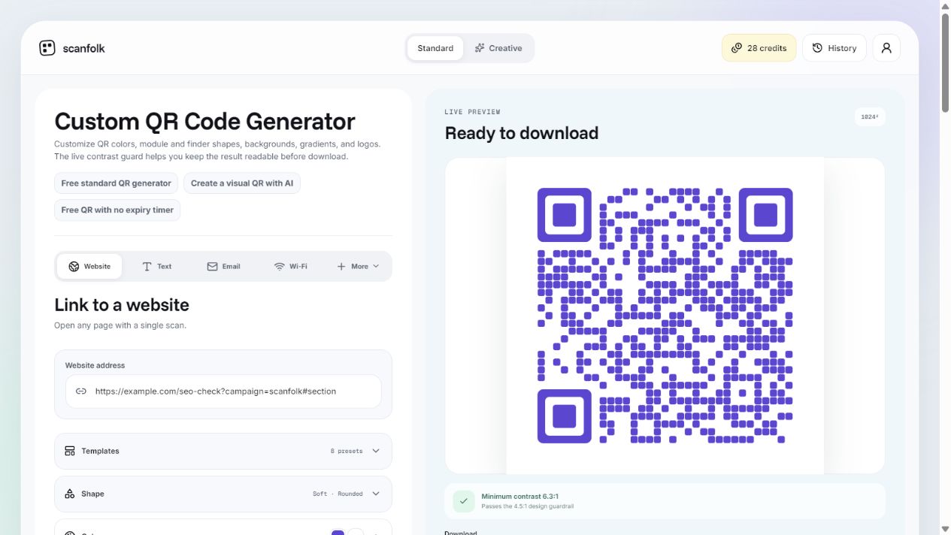This screenshot has width=951, height=535.
Task: Click the envelope icon for Email type
Action: tap(212, 266)
